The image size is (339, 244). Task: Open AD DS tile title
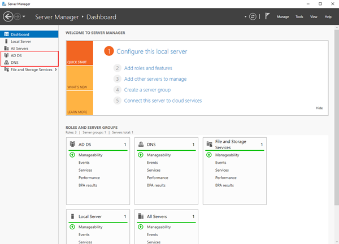(85, 145)
